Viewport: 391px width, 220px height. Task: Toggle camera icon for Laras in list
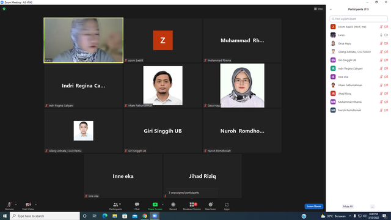(x=386, y=35)
